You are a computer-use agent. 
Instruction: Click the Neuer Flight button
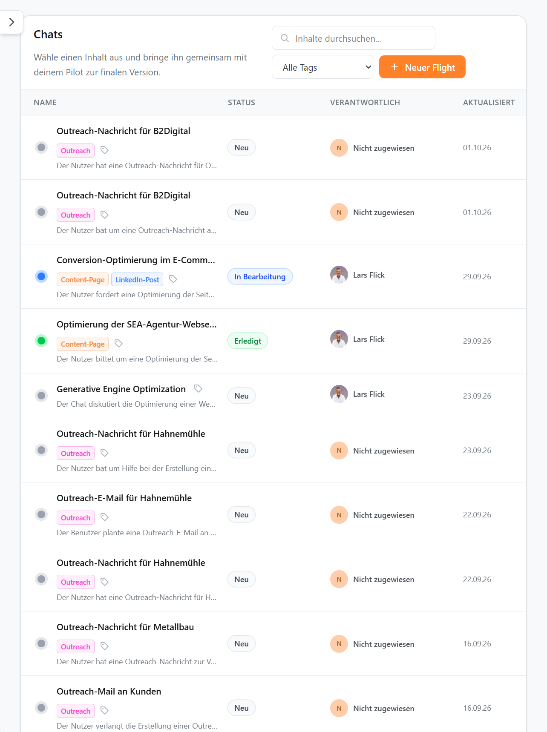pos(422,67)
